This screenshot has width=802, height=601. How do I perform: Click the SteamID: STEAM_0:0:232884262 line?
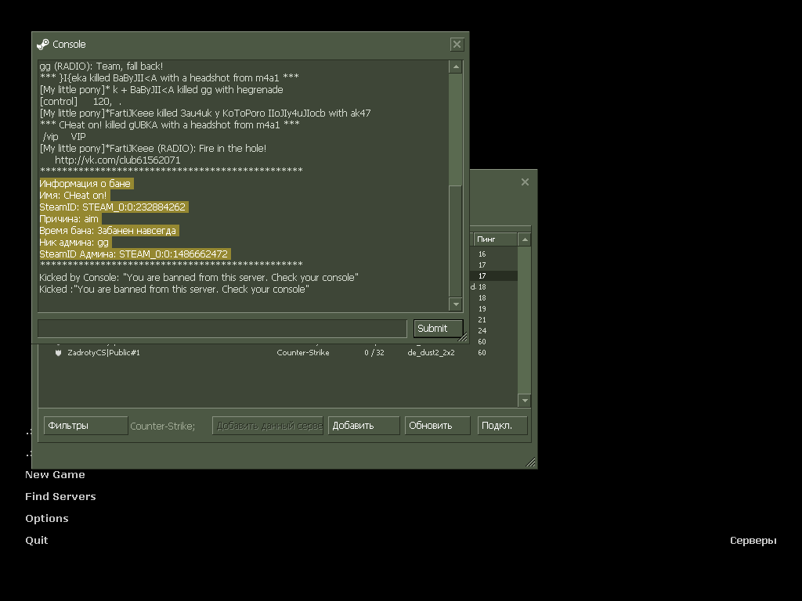pyautogui.click(x=113, y=207)
